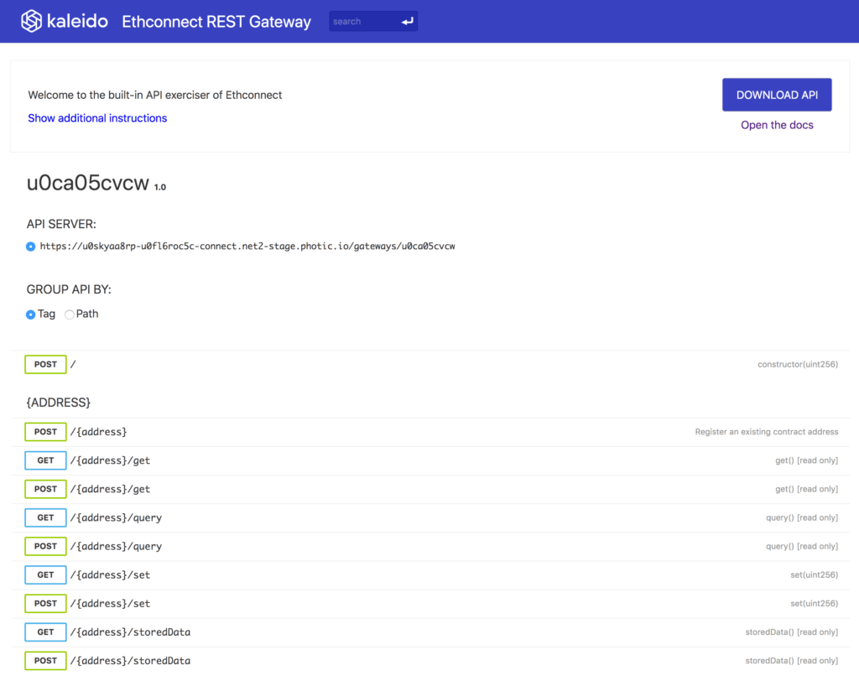
Task: Click the 'u0ca05cvcw' API title
Action: click(87, 182)
